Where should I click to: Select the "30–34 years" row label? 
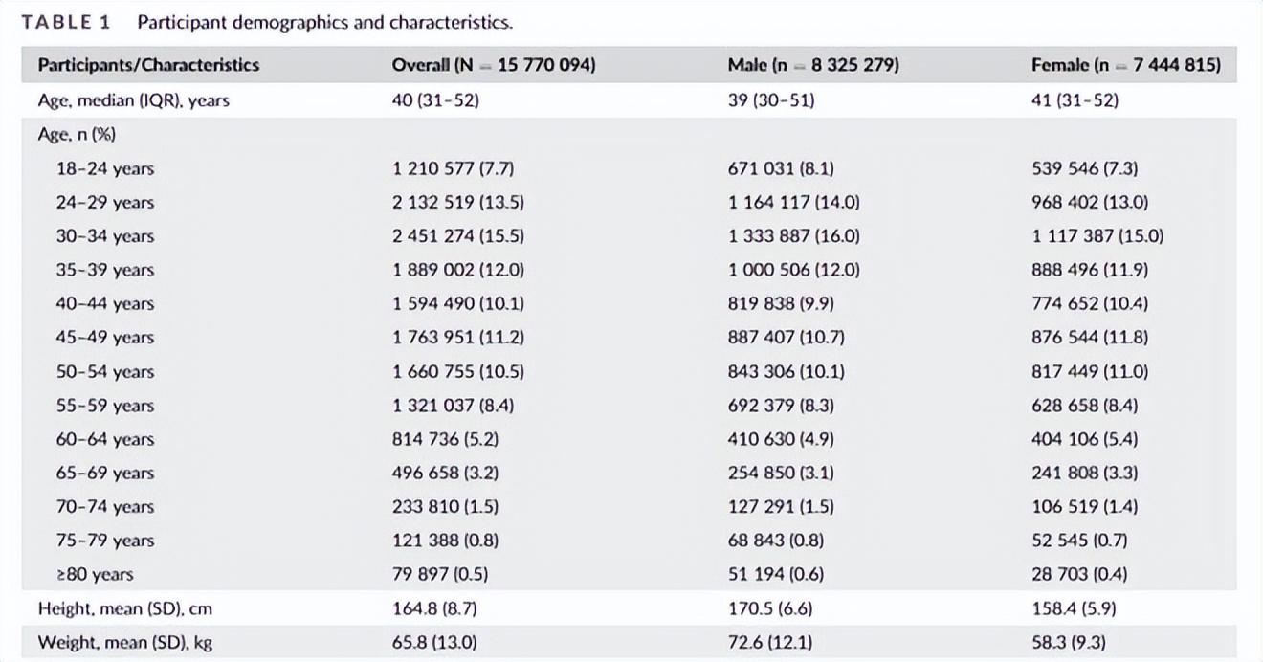[x=104, y=236]
